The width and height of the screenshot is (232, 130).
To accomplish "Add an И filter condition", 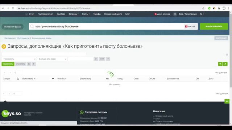I will [96, 59].
